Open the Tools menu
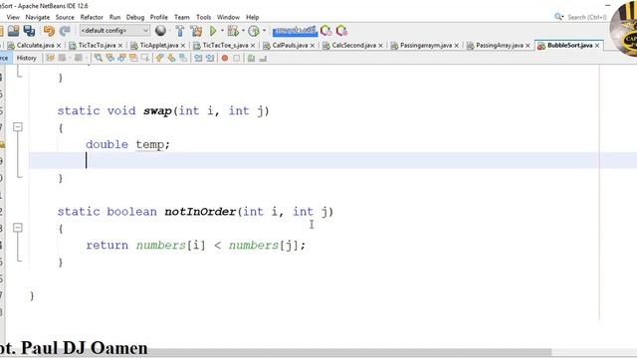This screenshot has height=358, width=637. (203, 17)
